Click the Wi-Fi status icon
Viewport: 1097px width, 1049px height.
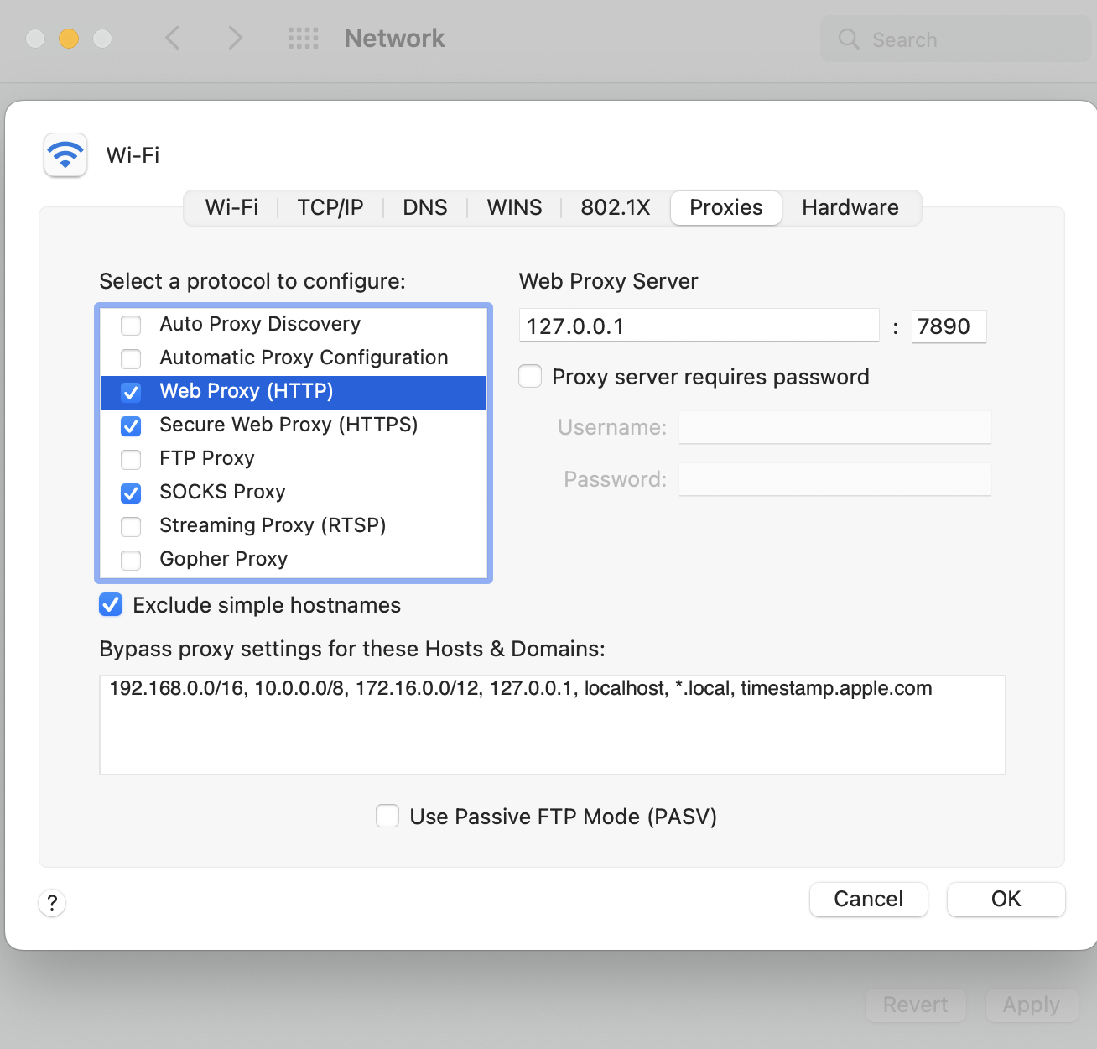(65, 154)
